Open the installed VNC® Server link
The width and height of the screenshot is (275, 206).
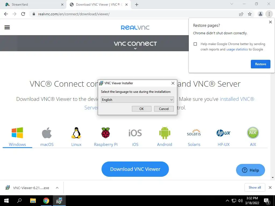[x=237, y=99]
